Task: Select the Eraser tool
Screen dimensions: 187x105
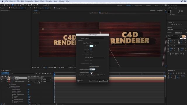Action: coord(31,5)
